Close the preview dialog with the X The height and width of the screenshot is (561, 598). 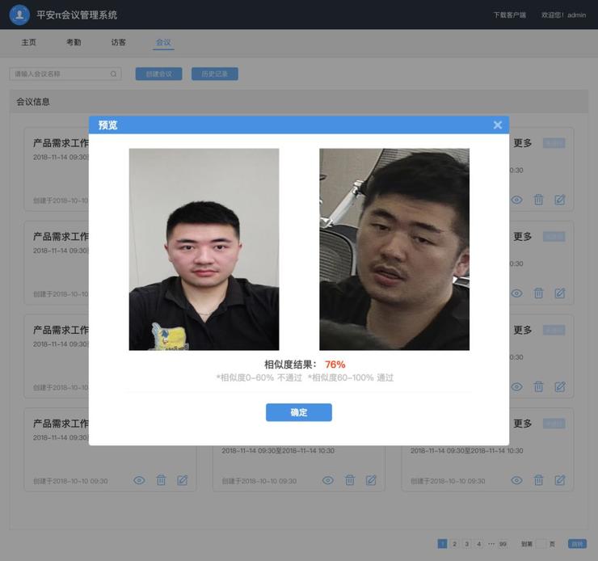pos(497,124)
